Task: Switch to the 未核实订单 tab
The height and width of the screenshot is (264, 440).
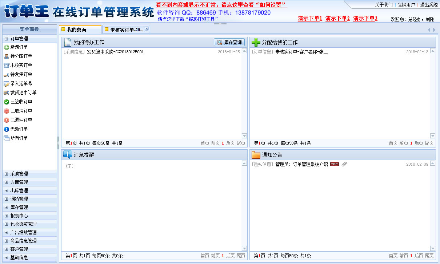Action: tap(125, 29)
